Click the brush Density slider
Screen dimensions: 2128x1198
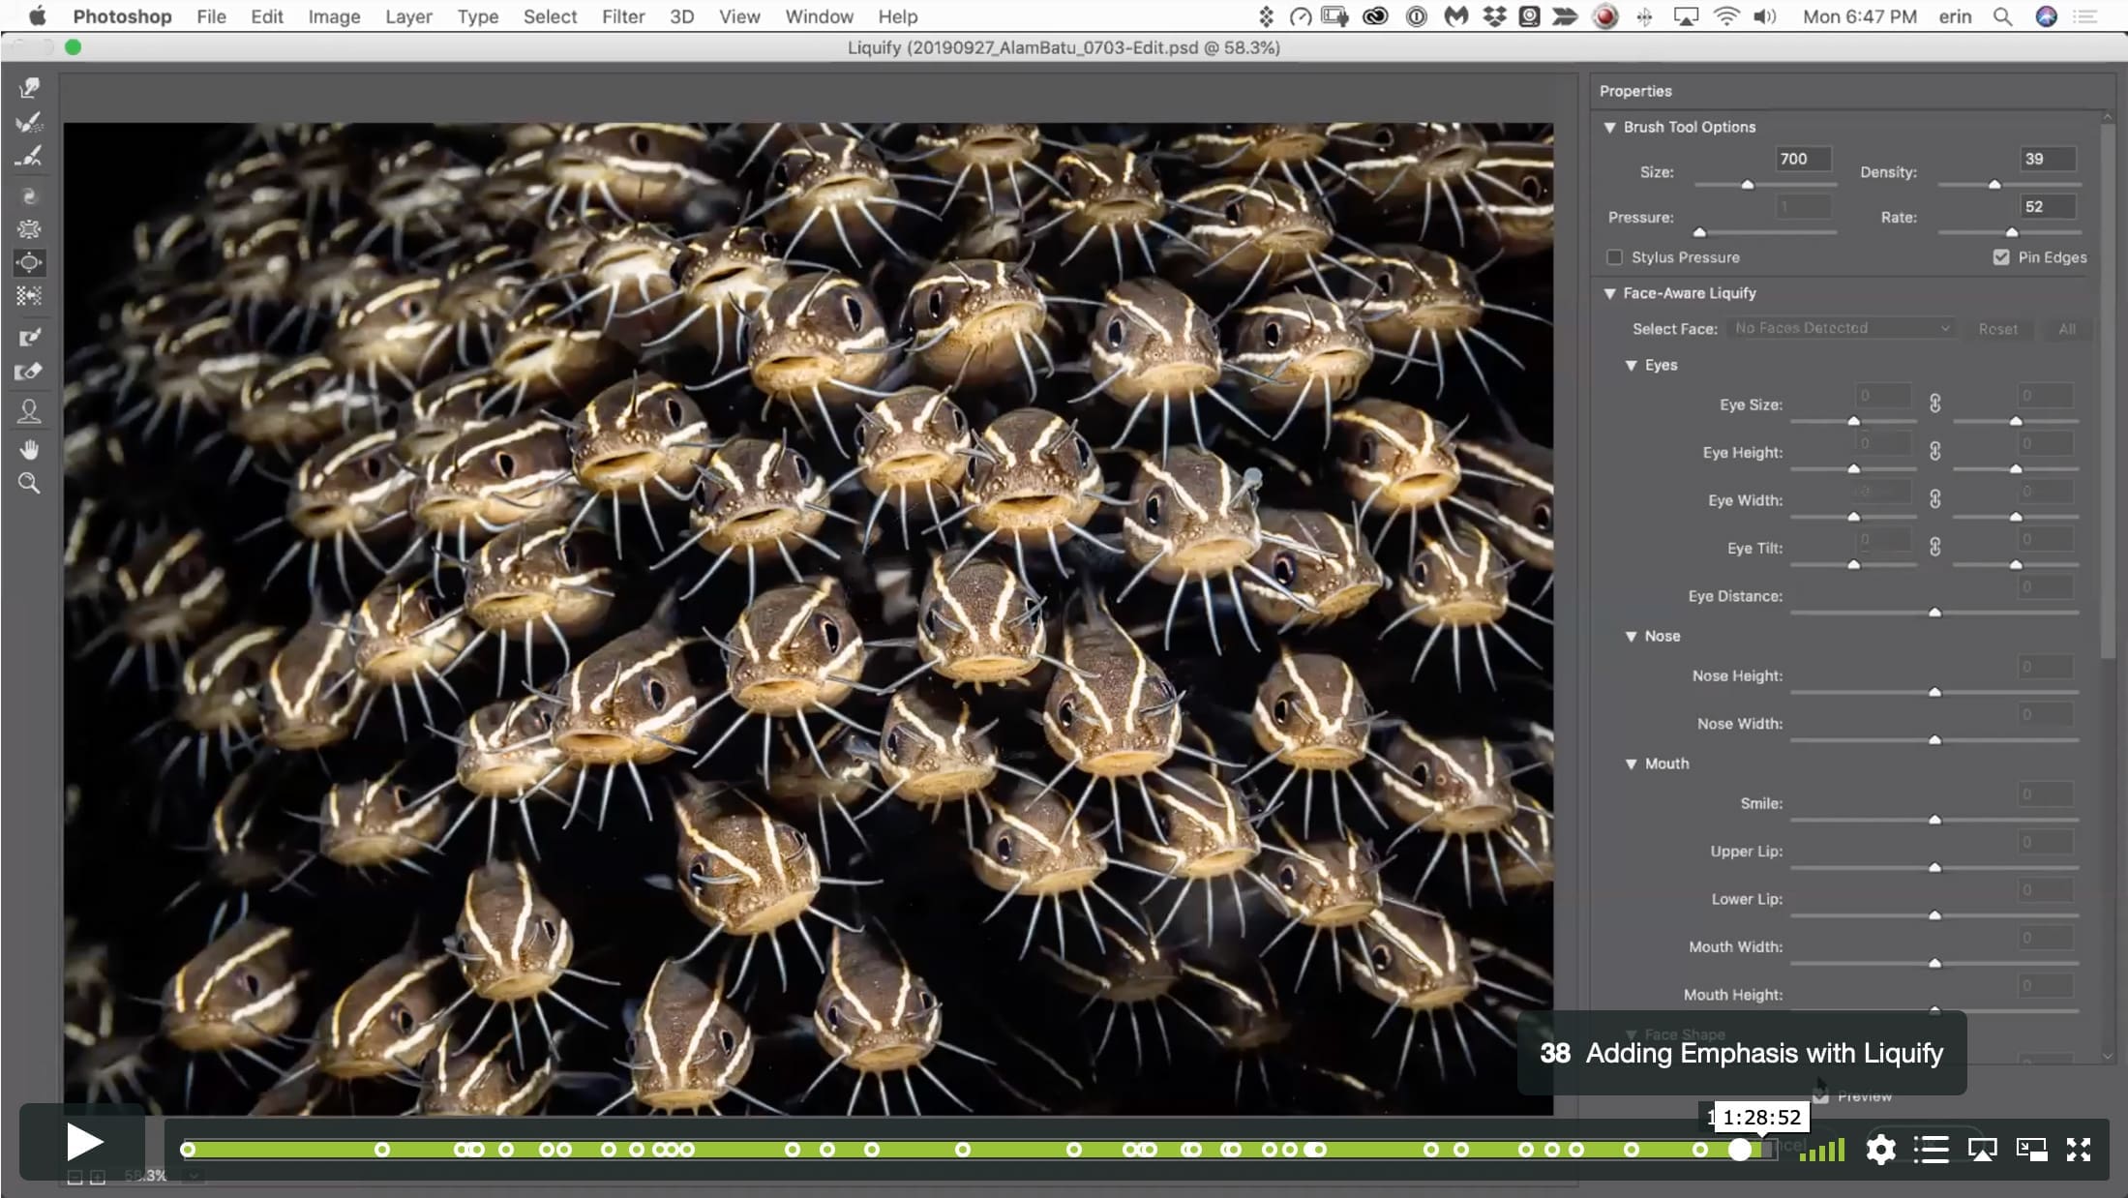pyautogui.click(x=2008, y=184)
